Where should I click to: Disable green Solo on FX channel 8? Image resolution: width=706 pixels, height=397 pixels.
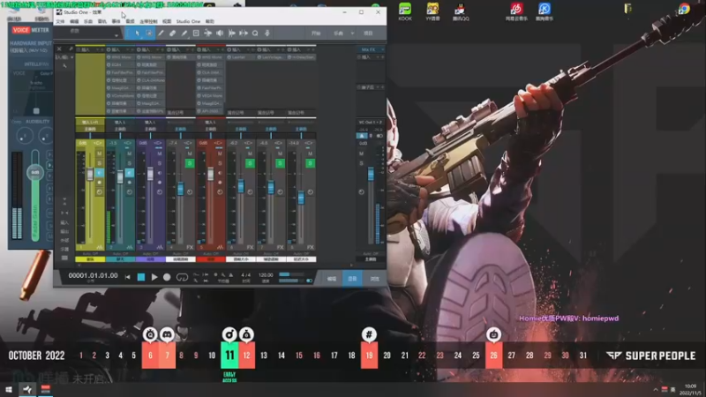(311, 163)
